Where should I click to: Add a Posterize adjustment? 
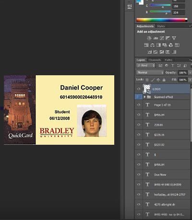156,52
